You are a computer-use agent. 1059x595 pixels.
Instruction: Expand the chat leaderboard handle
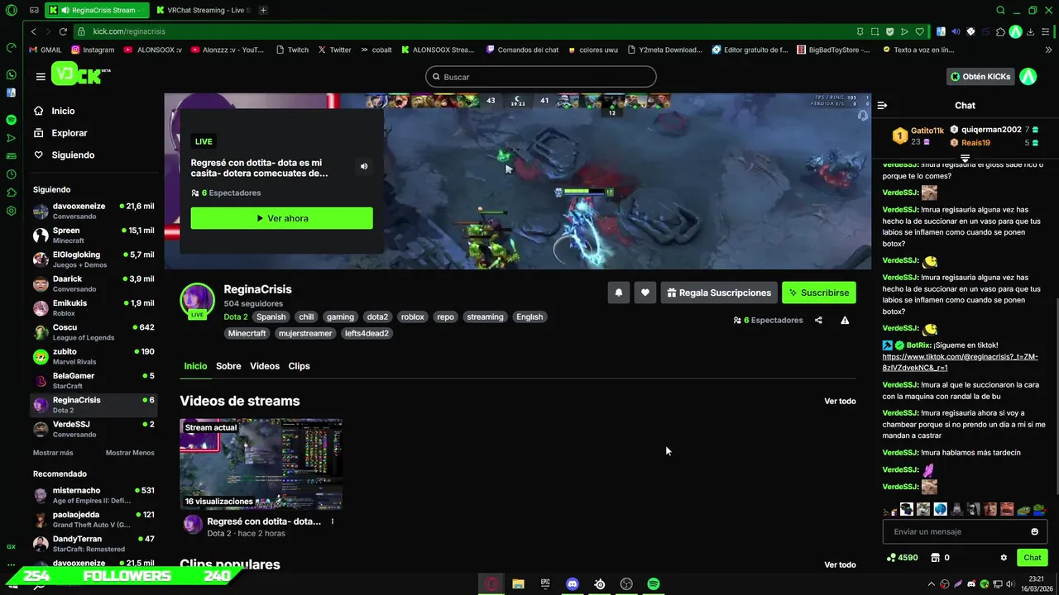click(965, 157)
